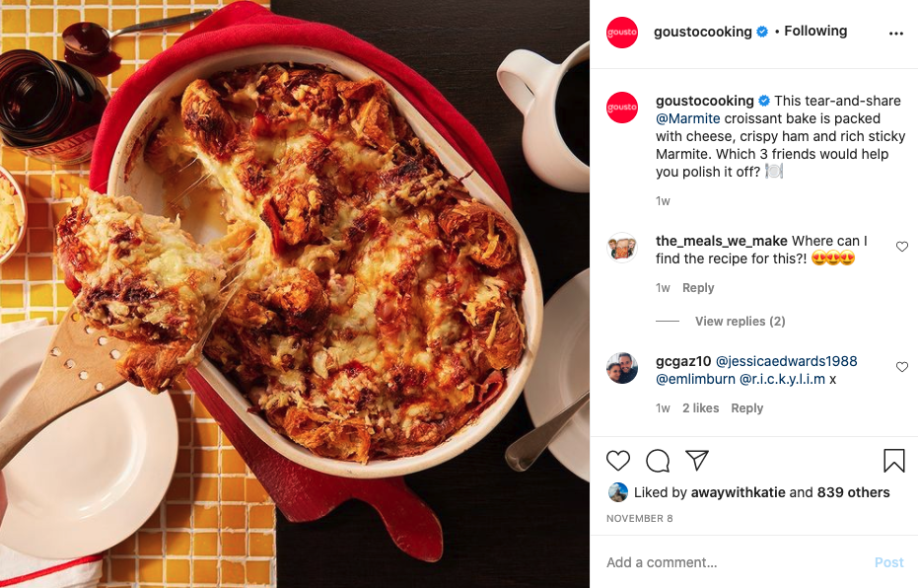918x588 pixels.
Task: Click the Post comment button
Action: 888,562
